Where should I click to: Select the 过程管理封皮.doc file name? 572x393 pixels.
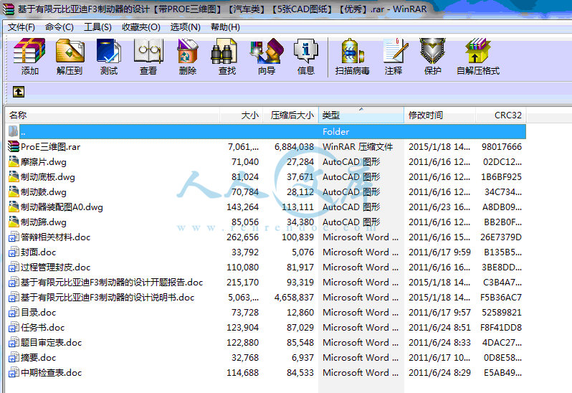tap(55, 267)
